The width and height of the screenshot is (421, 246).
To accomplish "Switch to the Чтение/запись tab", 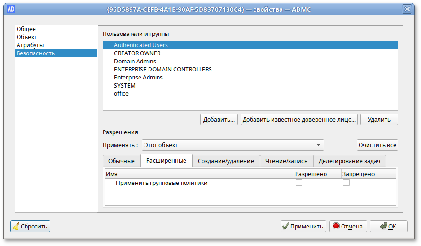I will click(286, 161).
